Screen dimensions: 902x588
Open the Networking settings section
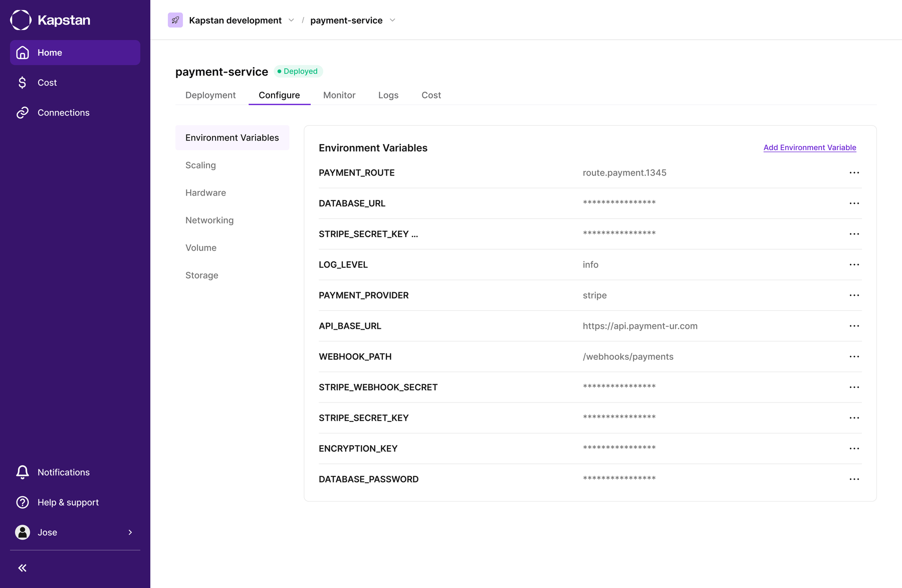(209, 220)
